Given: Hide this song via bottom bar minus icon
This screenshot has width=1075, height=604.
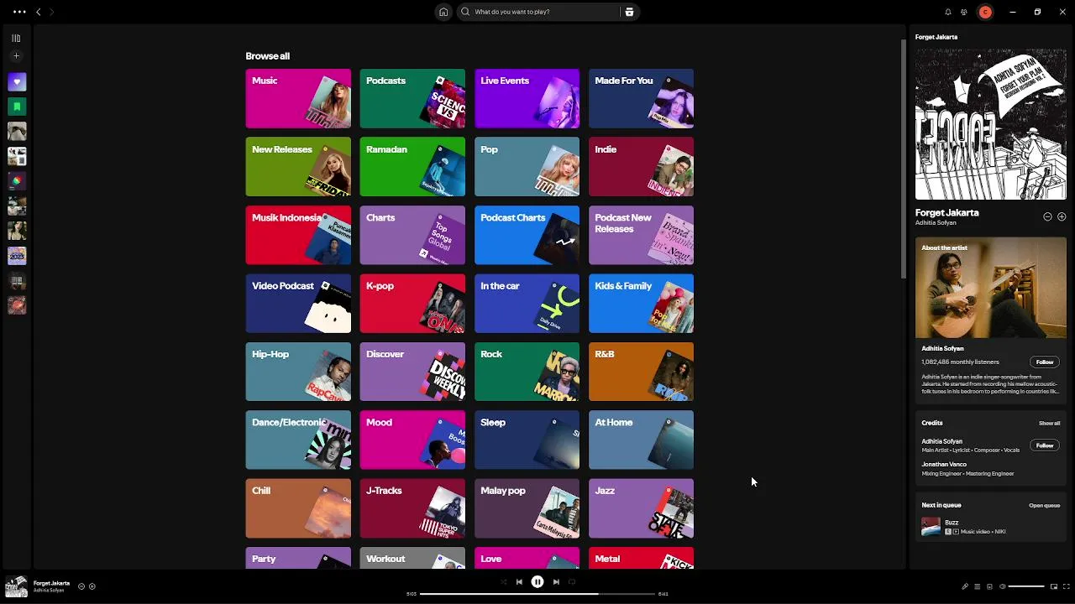Looking at the screenshot, I should coord(81,586).
